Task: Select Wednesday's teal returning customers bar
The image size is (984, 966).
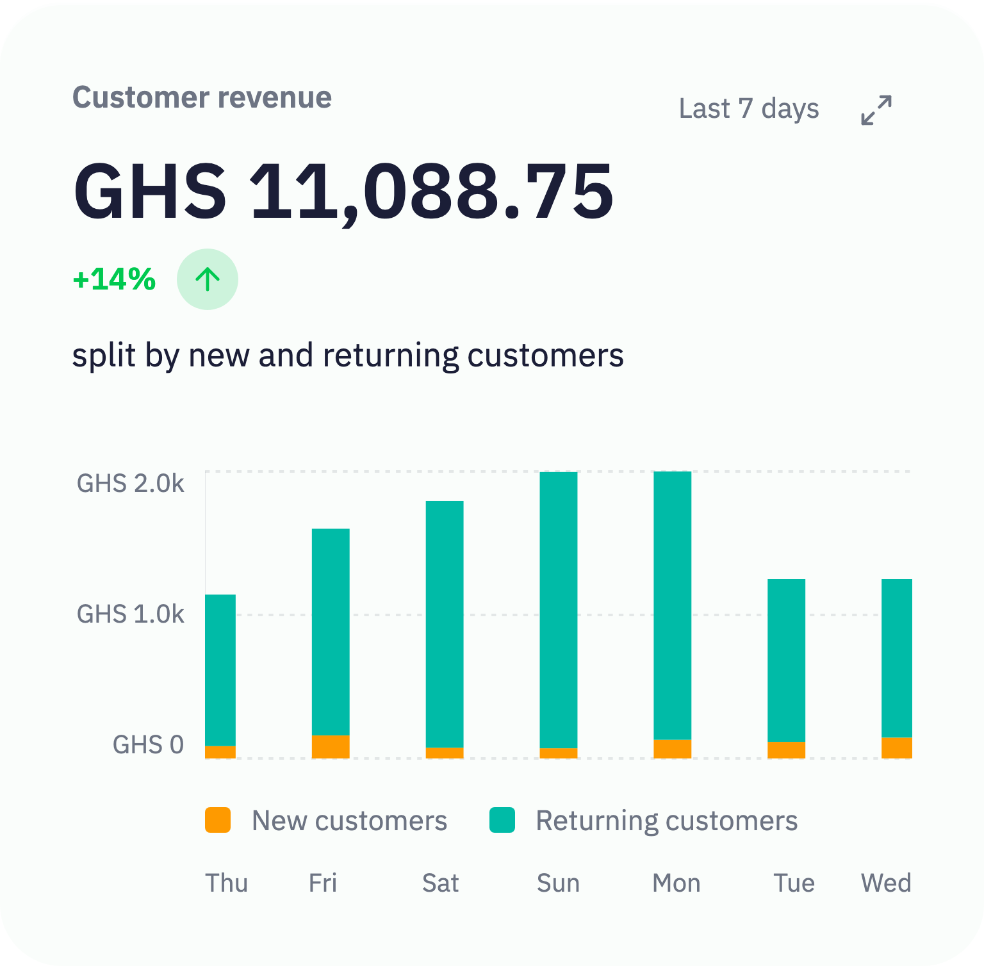Action: 897,659
